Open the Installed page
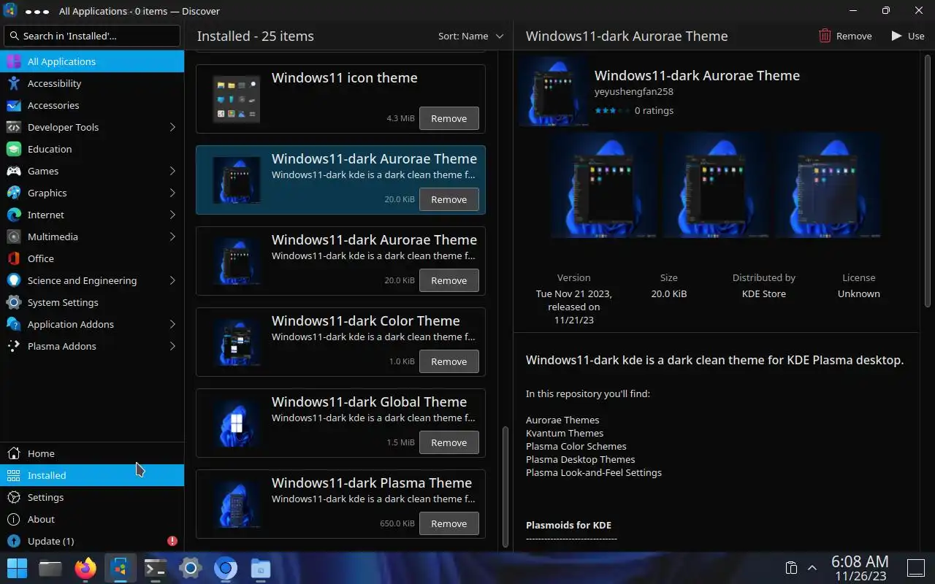The image size is (935, 584). (92, 475)
